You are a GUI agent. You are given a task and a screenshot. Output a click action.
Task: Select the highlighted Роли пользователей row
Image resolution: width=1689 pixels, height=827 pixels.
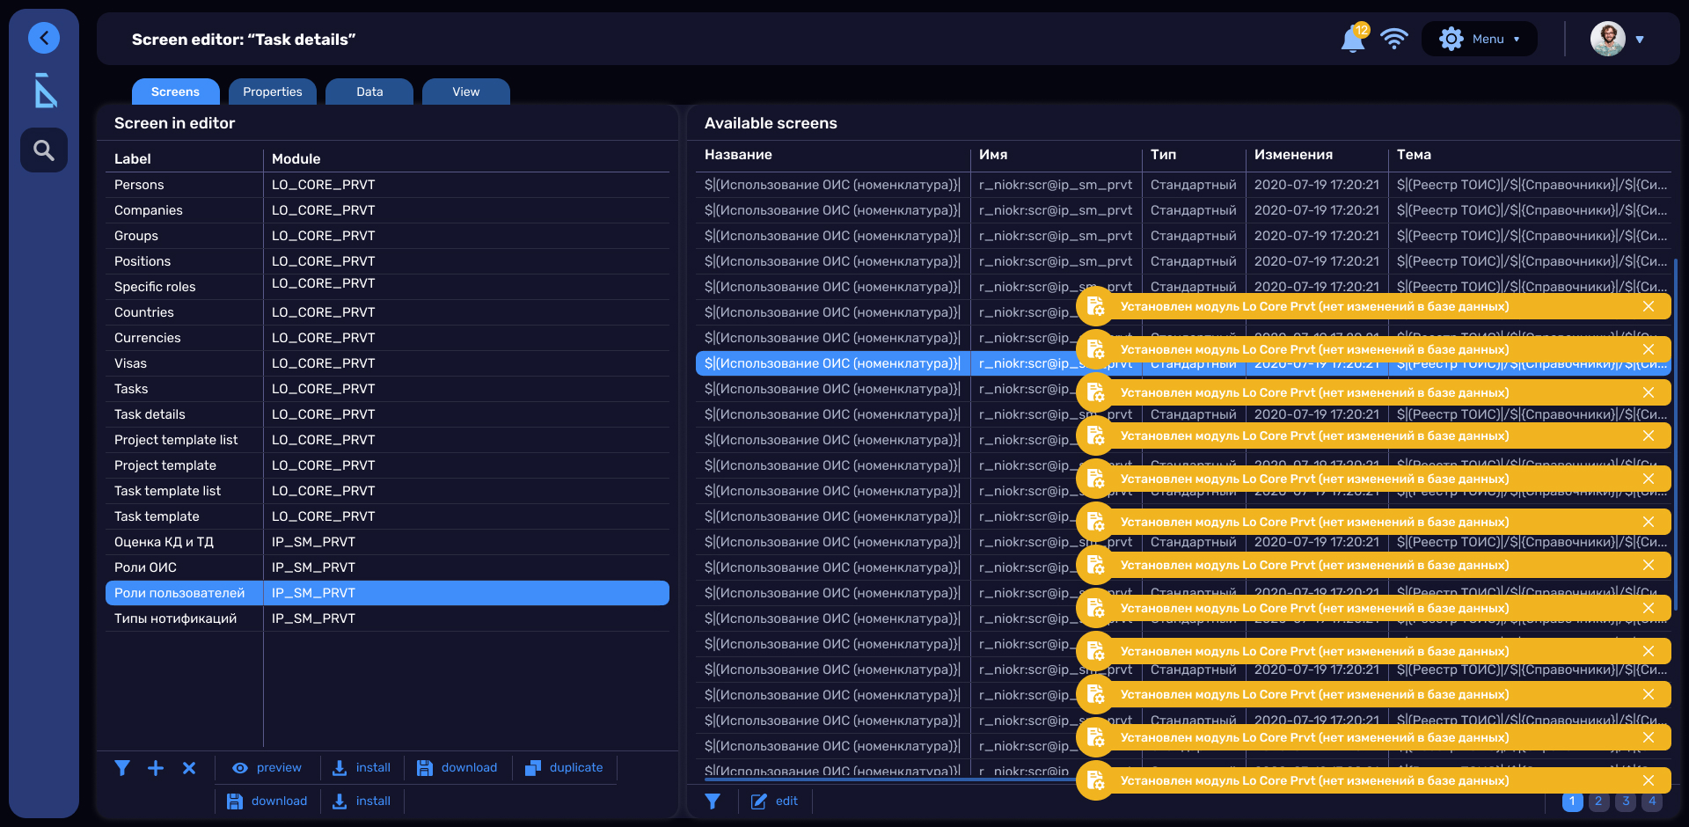[387, 593]
